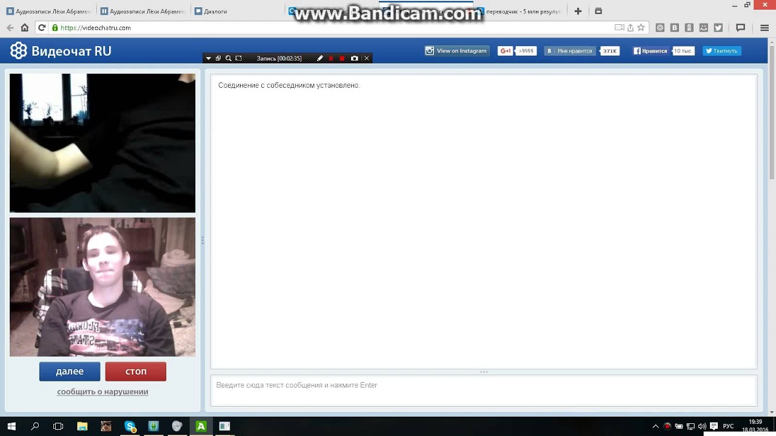The height and width of the screenshot is (436, 776).
Task: Click the Твитнуть tweet button
Action: point(722,51)
